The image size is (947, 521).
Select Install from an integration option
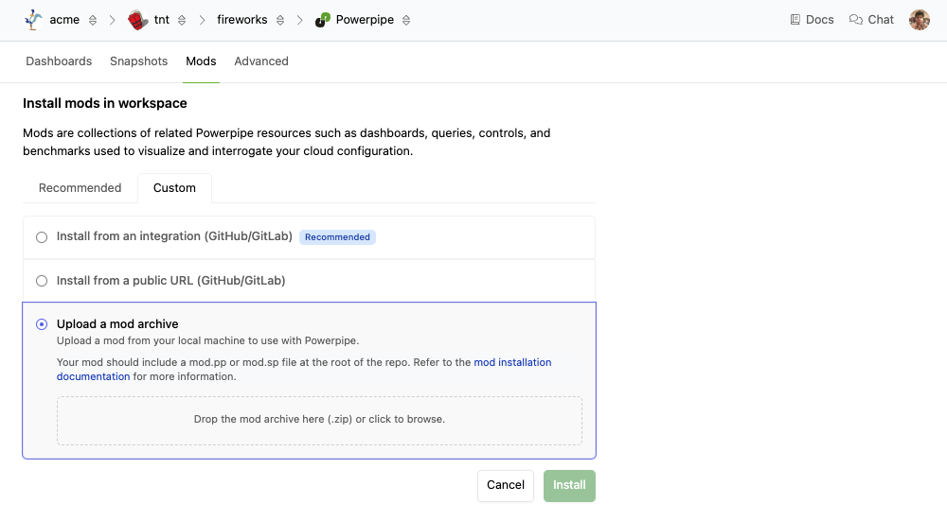coord(42,237)
